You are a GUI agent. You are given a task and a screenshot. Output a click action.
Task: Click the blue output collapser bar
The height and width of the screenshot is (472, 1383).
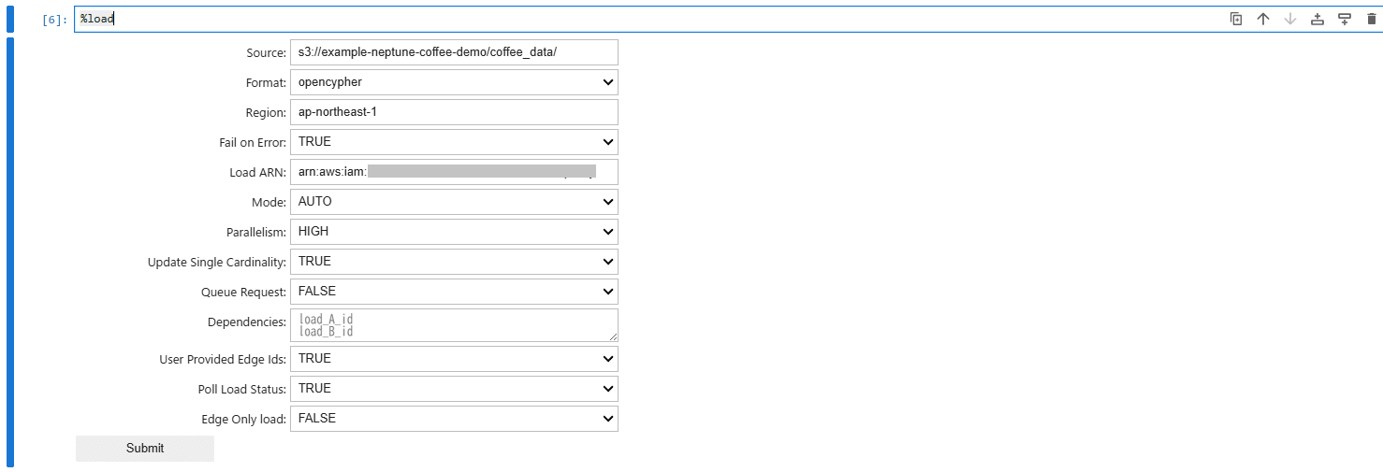[10, 252]
